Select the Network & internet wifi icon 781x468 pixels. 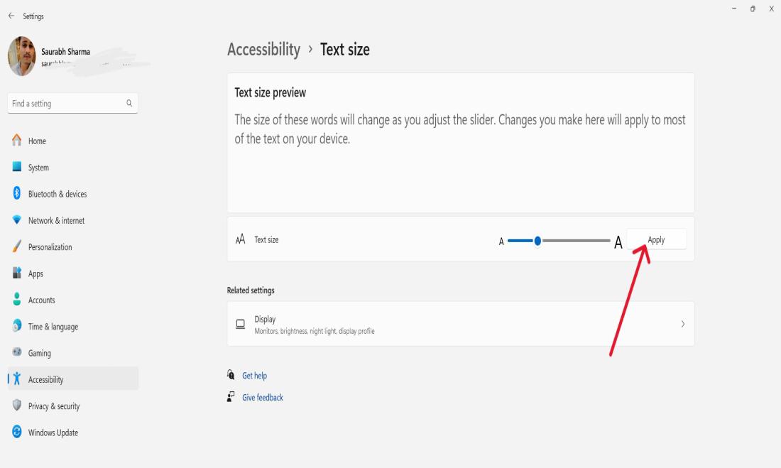[x=17, y=220]
